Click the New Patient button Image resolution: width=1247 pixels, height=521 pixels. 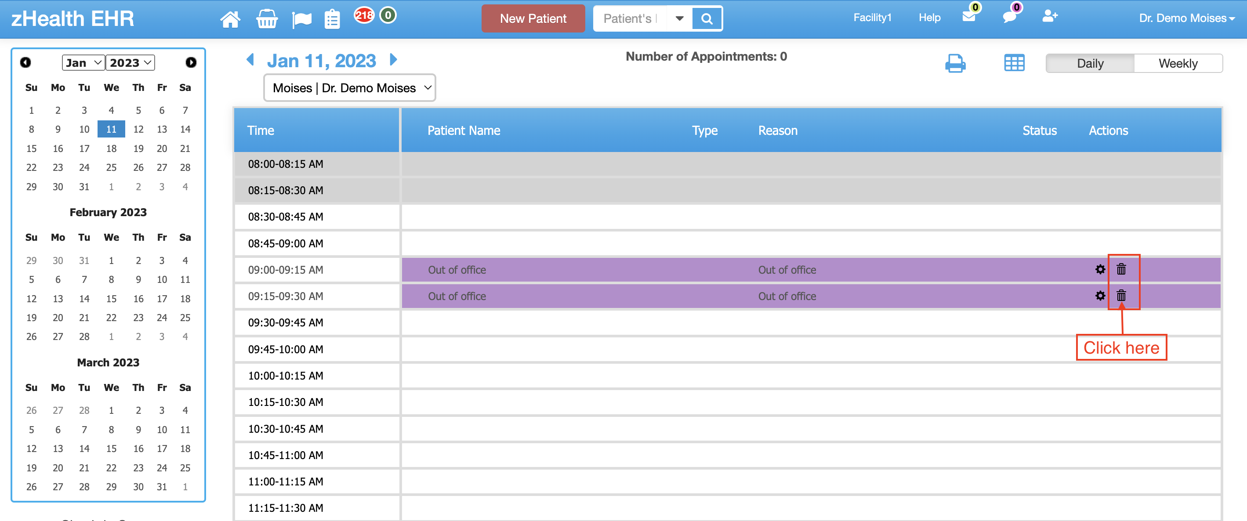[x=533, y=18]
